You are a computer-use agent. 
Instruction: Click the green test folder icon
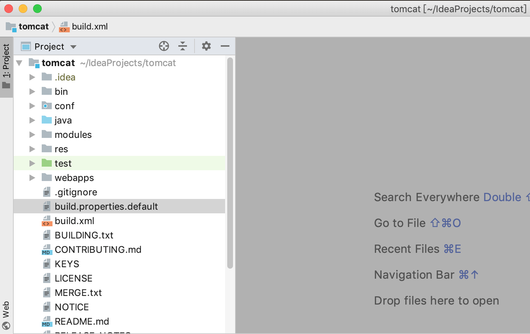pyautogui.click(x=47, y=163)
